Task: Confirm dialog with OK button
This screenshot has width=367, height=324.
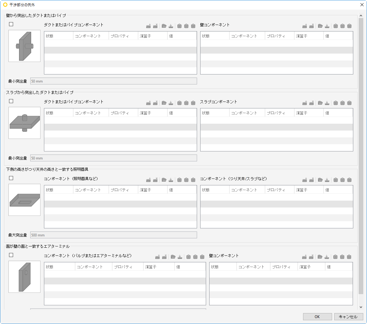Action: 317,317
